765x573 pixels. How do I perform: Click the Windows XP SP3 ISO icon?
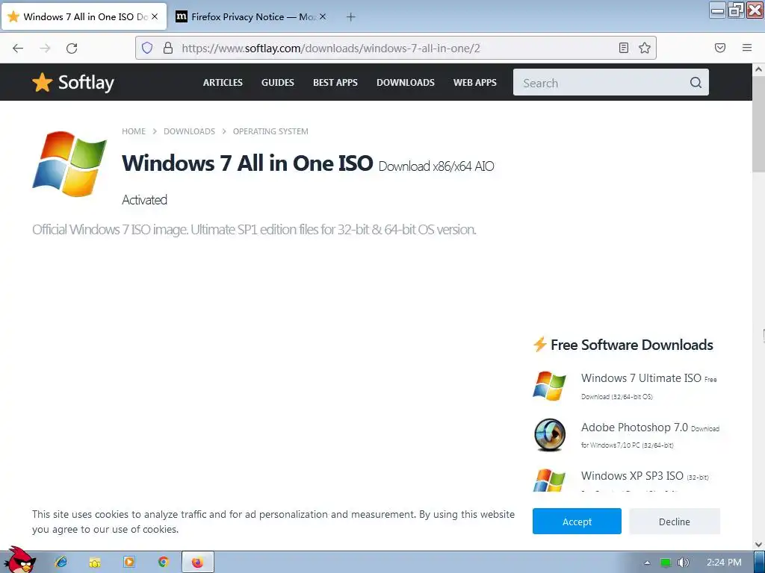click(x=549, y=480)
